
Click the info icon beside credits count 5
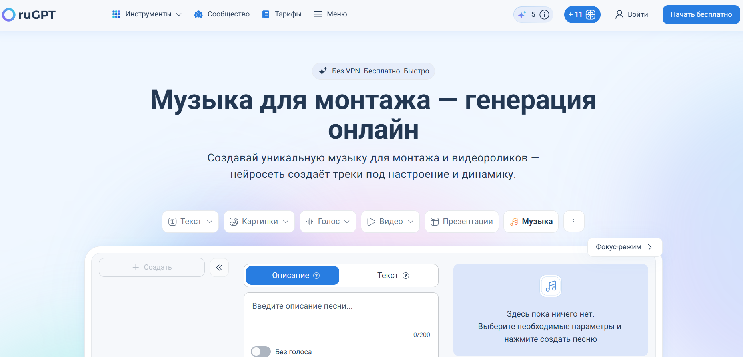click(x=544, y=15)
